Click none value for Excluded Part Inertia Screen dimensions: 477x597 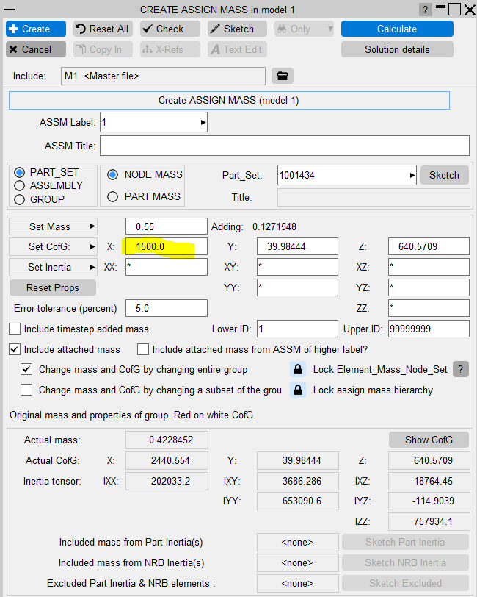[298, 583]
